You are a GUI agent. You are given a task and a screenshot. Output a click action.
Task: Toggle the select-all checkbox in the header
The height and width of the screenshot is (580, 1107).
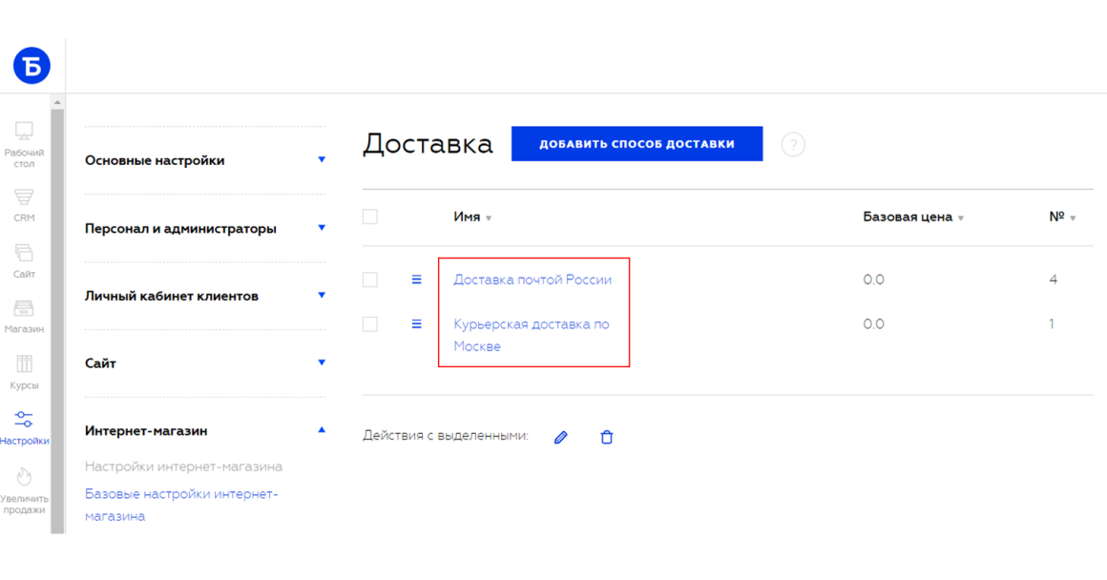[370, 217]
